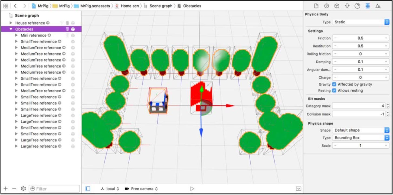The image size is (393, 195).
Task: Toggle the scene graph sidebar icon
Action: 88,188
